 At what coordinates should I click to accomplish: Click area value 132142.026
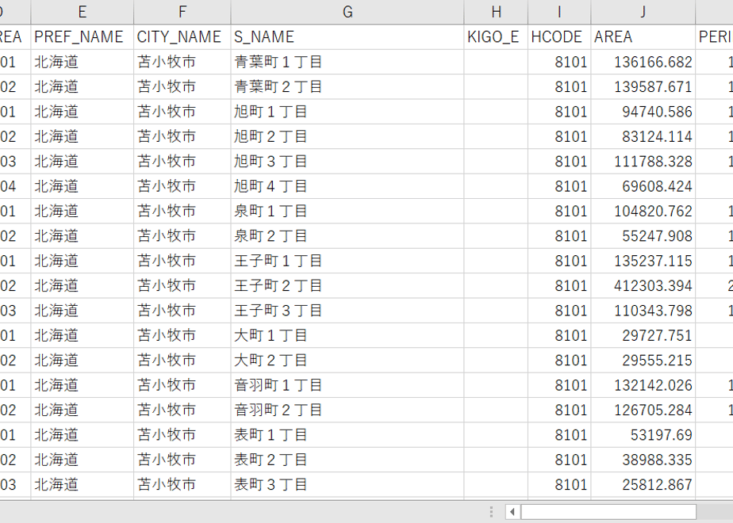click(643, 385)
